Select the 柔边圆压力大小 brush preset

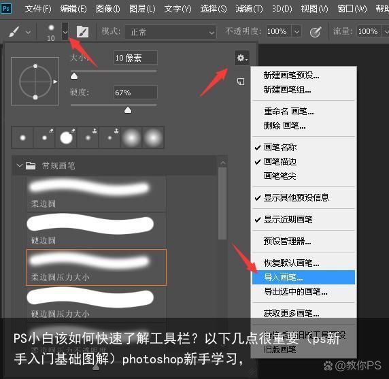[x=97, y=267]
